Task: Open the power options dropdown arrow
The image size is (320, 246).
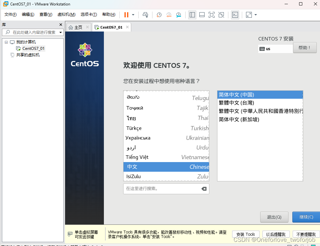Action: pos(133,15)
